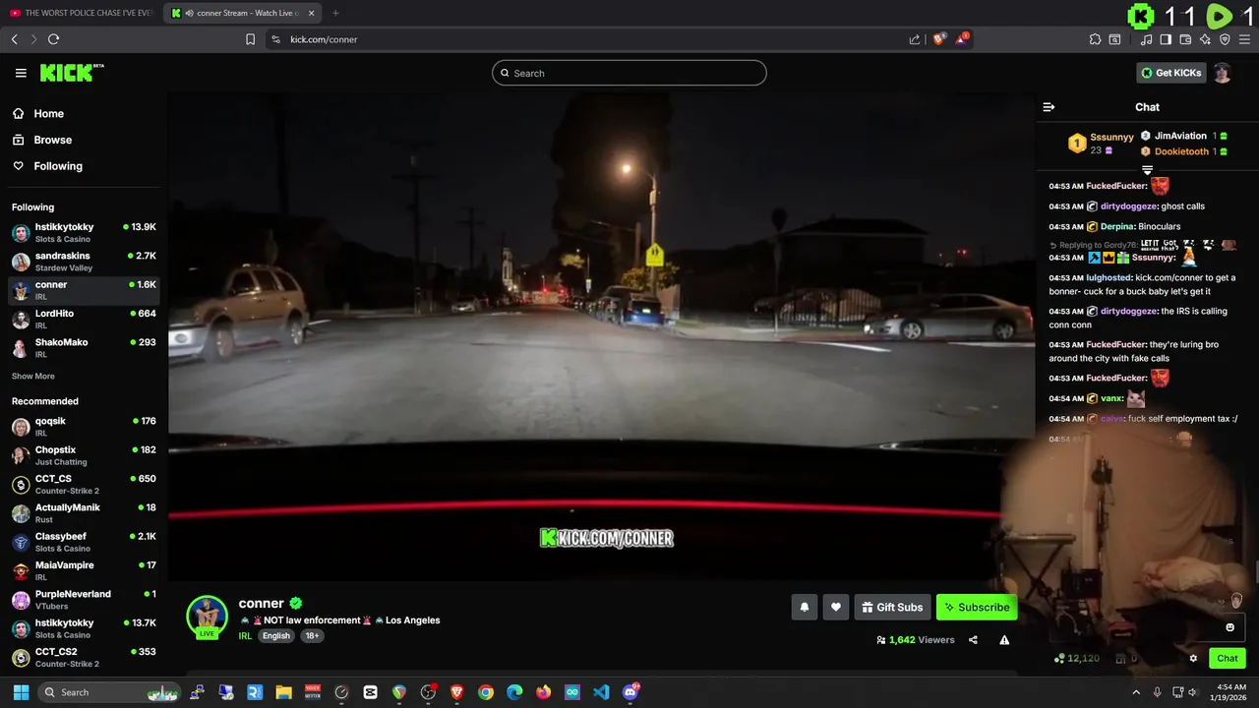Click Derpina username in chat

click(1117, 227)
